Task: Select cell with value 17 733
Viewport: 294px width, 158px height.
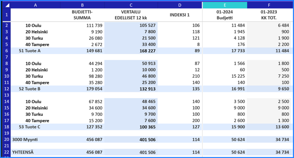Action: (224, 51)
